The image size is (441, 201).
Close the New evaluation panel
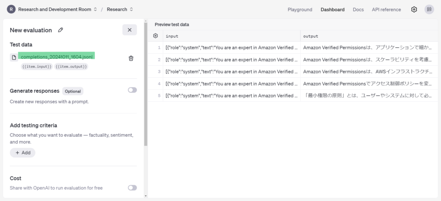(x=130, y=30)
